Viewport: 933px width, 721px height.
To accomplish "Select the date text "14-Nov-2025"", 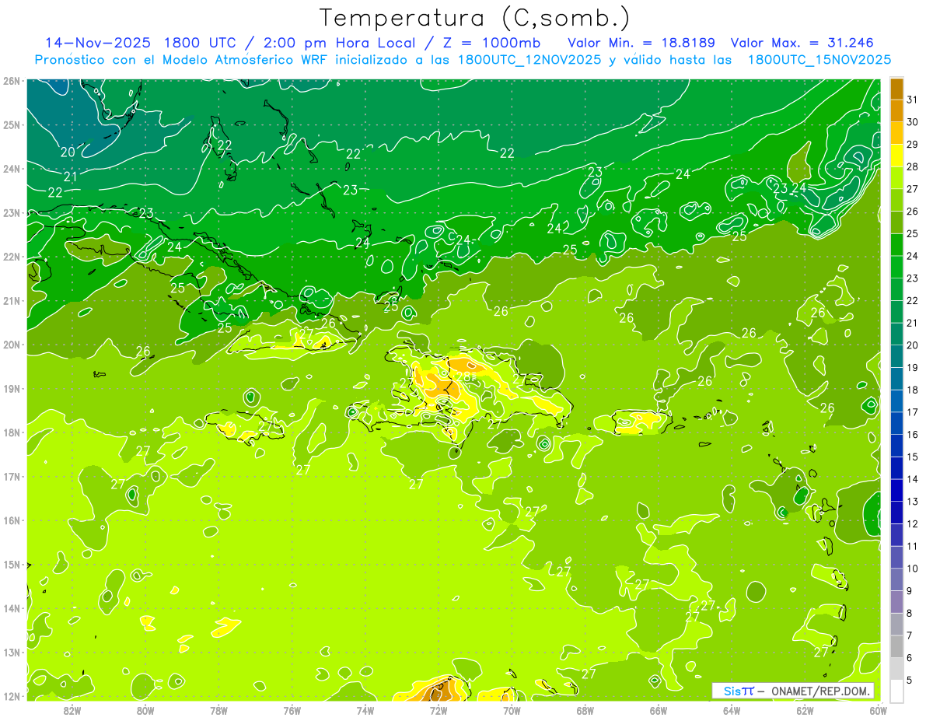I will pyautogui.click(x=98, y=42).
